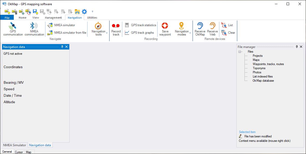Close the Navigation data panel
This screenshot has width=306, height=154.
(66, 47)
